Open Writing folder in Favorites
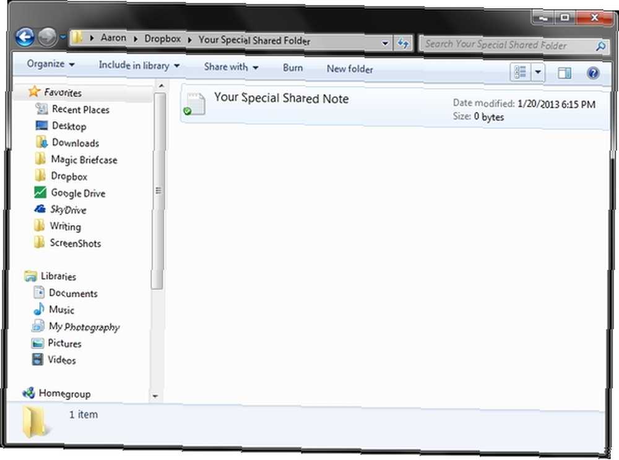This screenshot has width=619, height=460. click(x=65, y=226)
